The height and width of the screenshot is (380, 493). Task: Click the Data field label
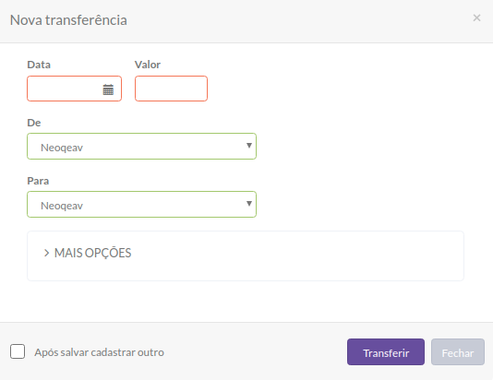39,65
